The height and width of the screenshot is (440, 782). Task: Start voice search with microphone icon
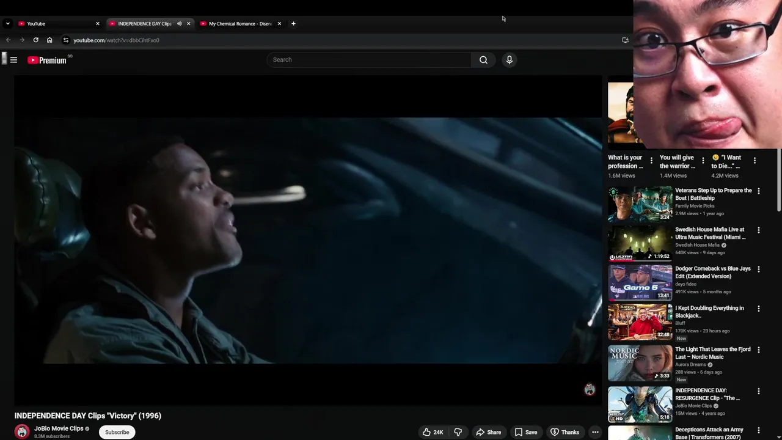pyautogui.click(x=509, y=60)
